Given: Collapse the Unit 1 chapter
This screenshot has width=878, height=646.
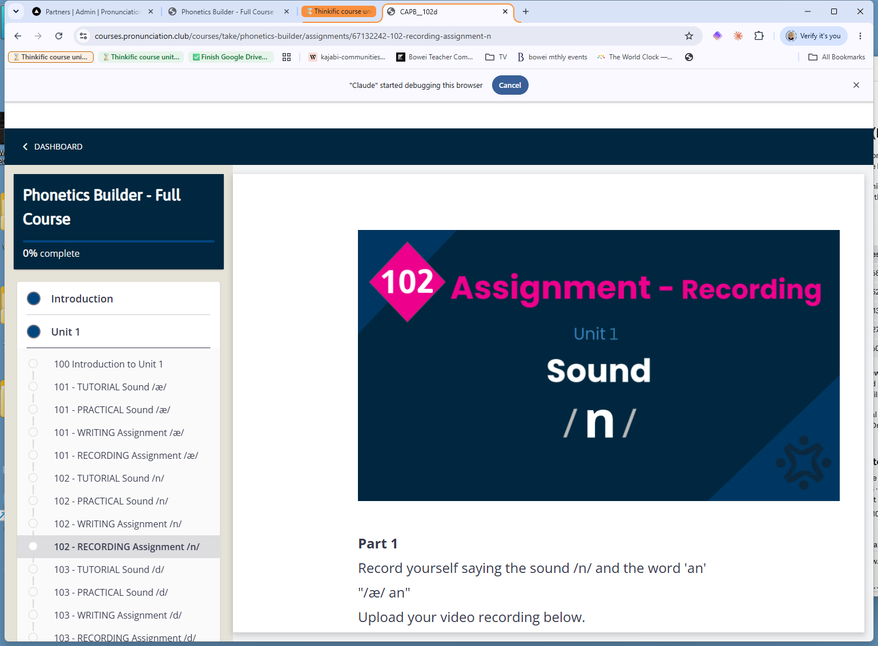Looking at the screenshot, I should 118,332.
